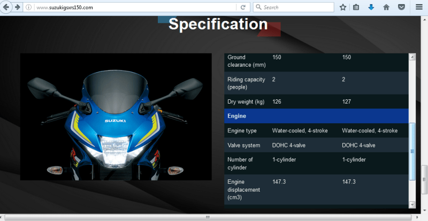Click the magnifier icon in the search box
Viewport: 428px width, 221px height.
tap(258, 7)
